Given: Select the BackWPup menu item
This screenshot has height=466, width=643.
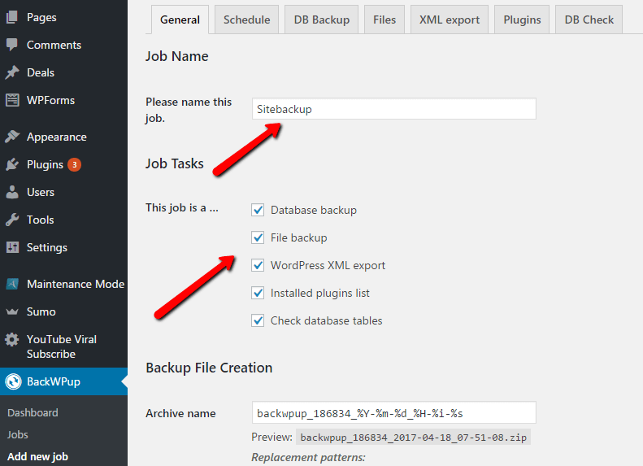Looking at the screenshot, I should click(x=63, y=381).
